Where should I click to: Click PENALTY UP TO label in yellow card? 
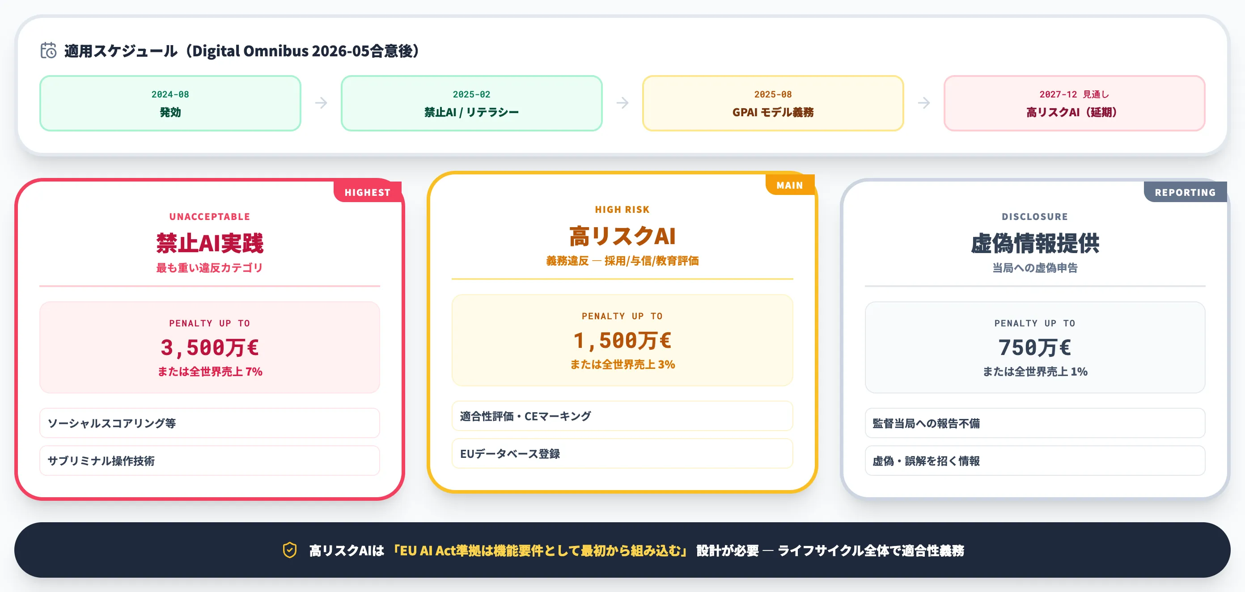622,316
